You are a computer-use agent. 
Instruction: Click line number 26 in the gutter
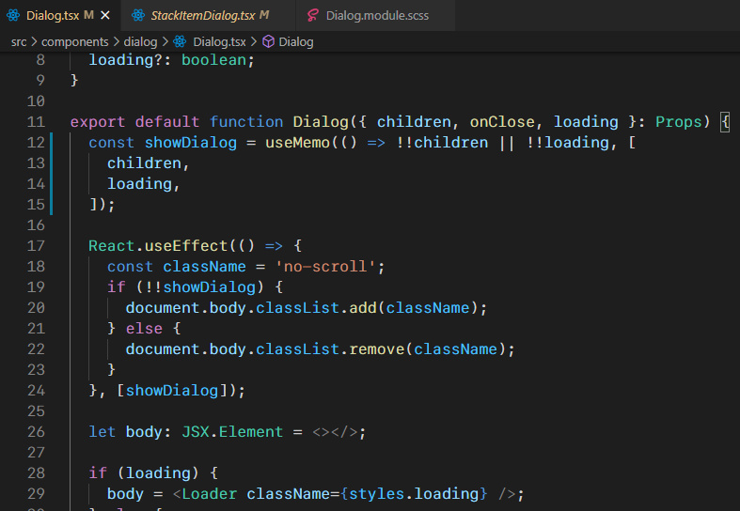coord(36,432)
